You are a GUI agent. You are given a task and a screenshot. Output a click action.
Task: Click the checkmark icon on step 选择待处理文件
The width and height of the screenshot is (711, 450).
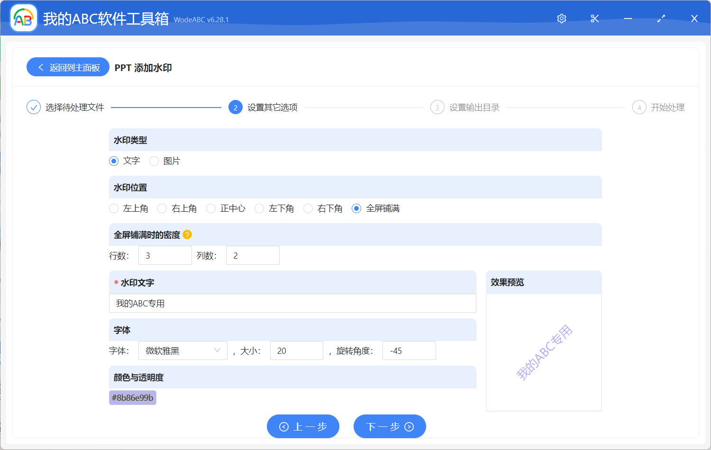tap(33, 107)
